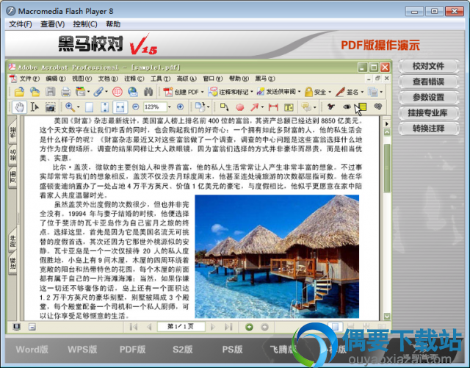
Task: Go to next page arrow
Action: pos(213,327)
